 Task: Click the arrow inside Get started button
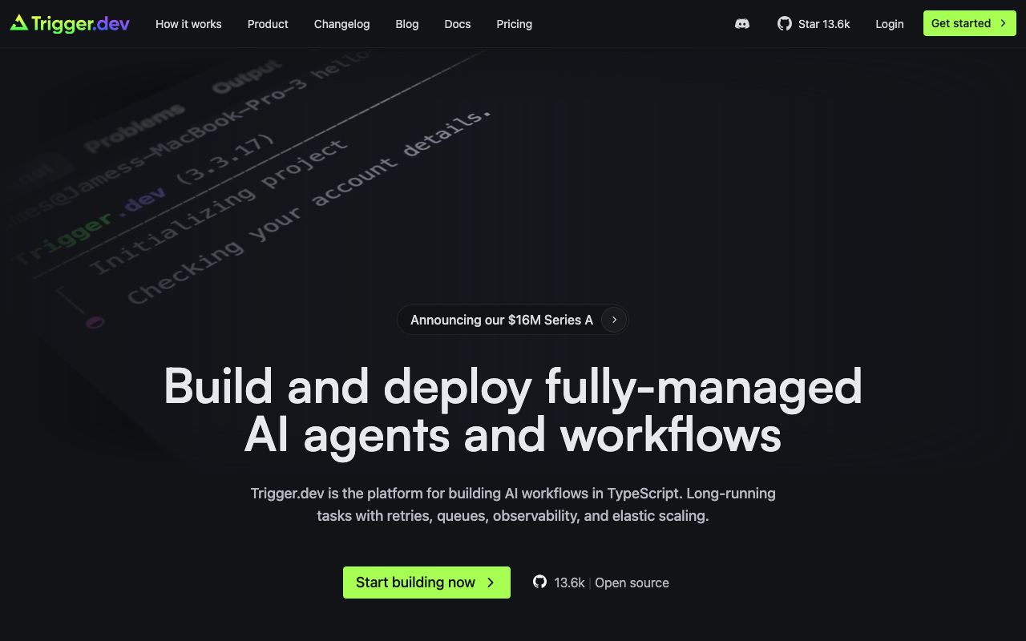click(x=1003, y=23)
